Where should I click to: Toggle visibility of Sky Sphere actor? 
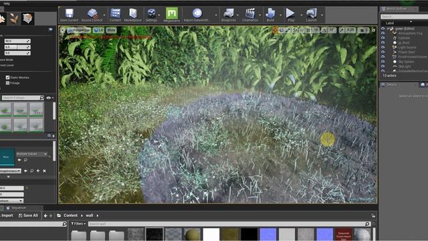(x=383, y=62)
